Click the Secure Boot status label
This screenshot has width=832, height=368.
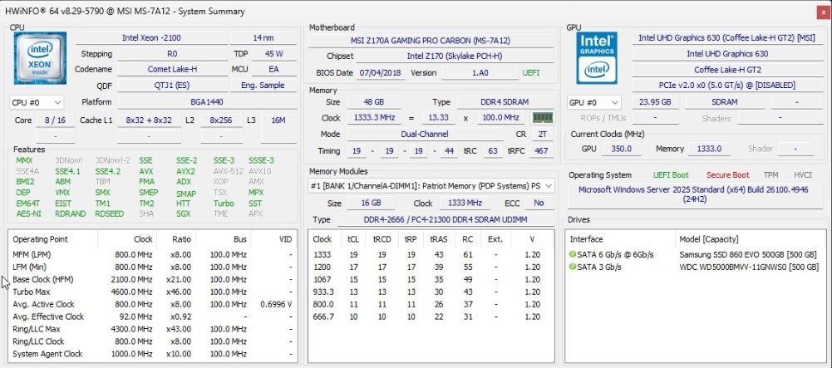(727, 175)
